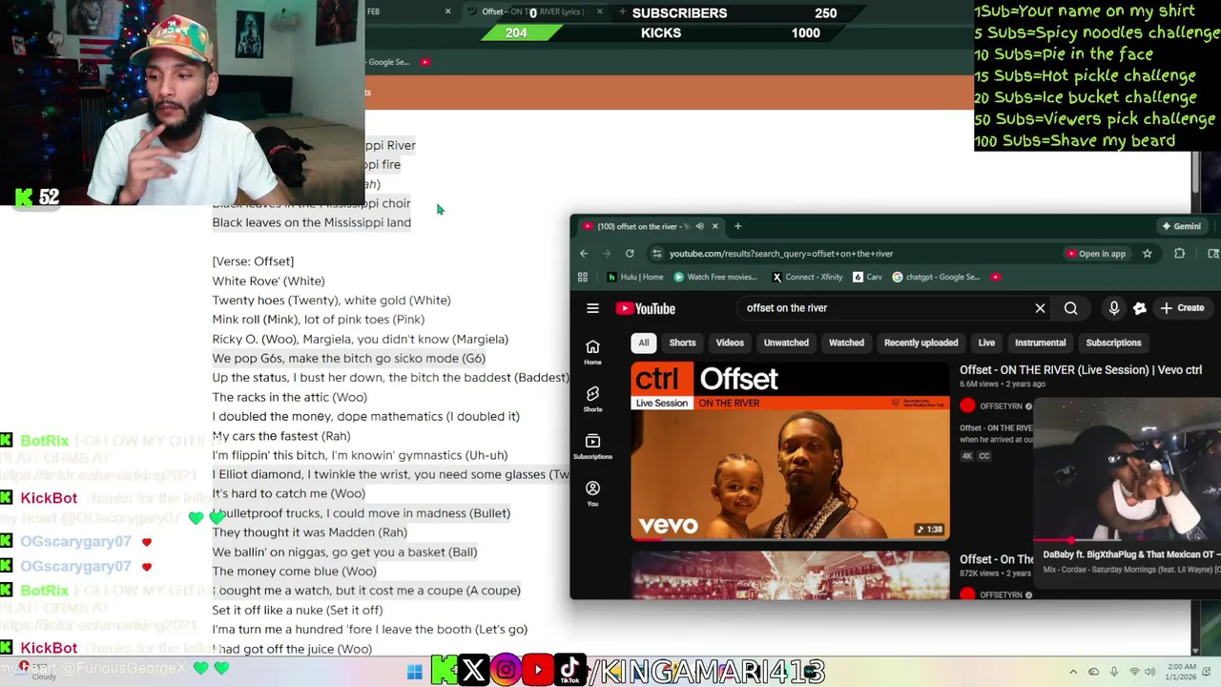Open the browser extensions puzzle icon

(x=1179, y=254)
